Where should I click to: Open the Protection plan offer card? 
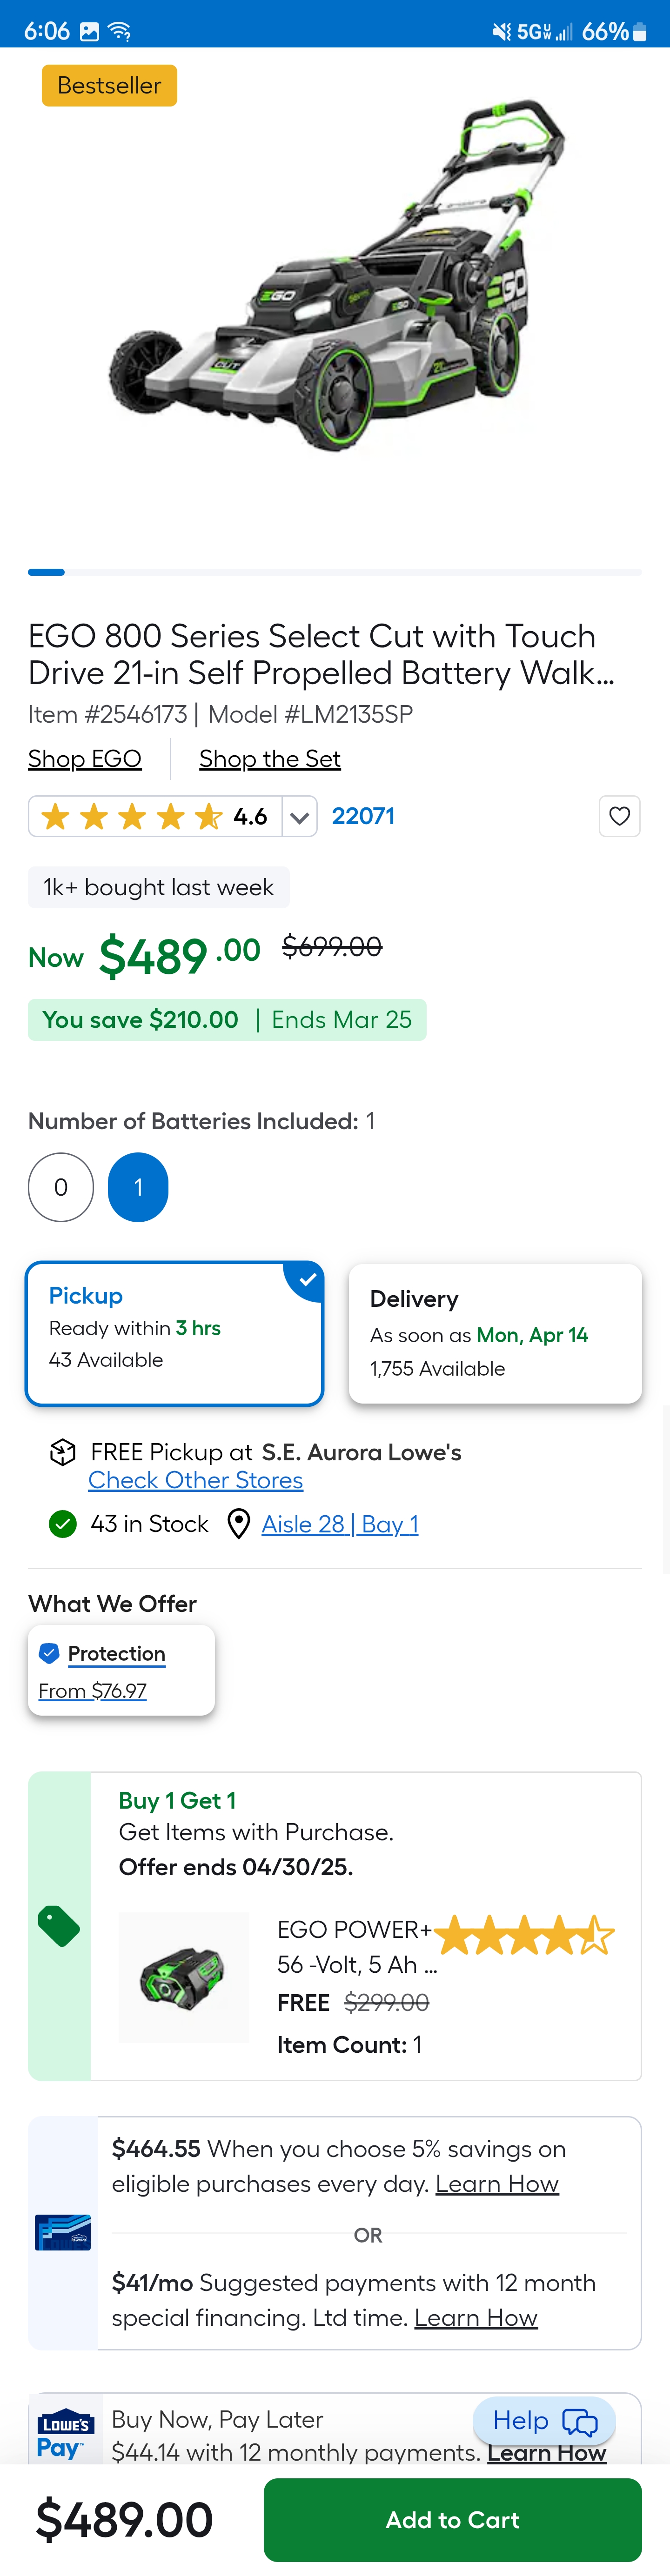[x=121, y=1670]
